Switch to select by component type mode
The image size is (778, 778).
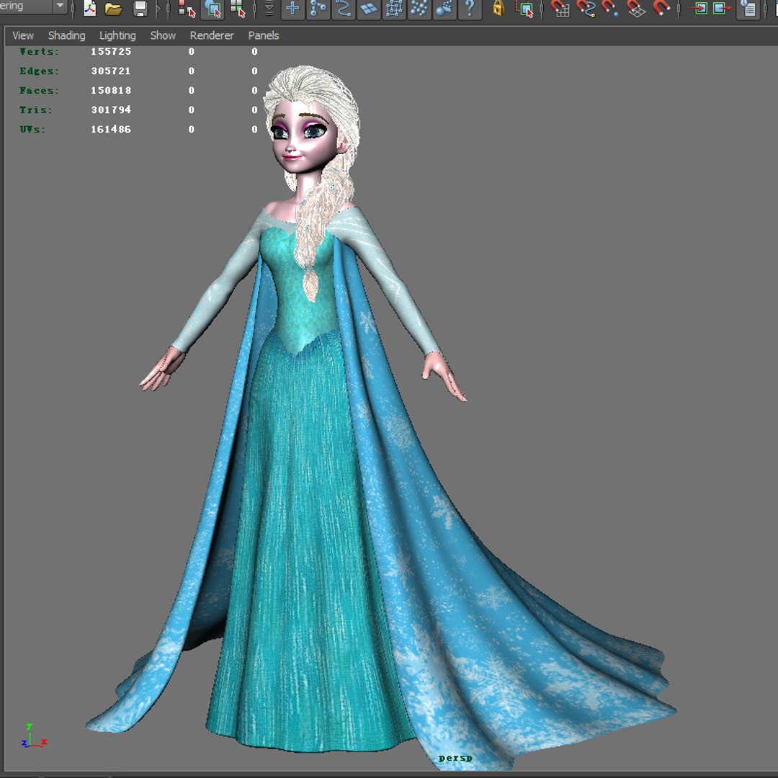[x=238, y=8]
